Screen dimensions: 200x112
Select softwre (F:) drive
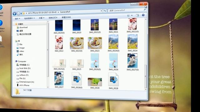tap(22, 75)
